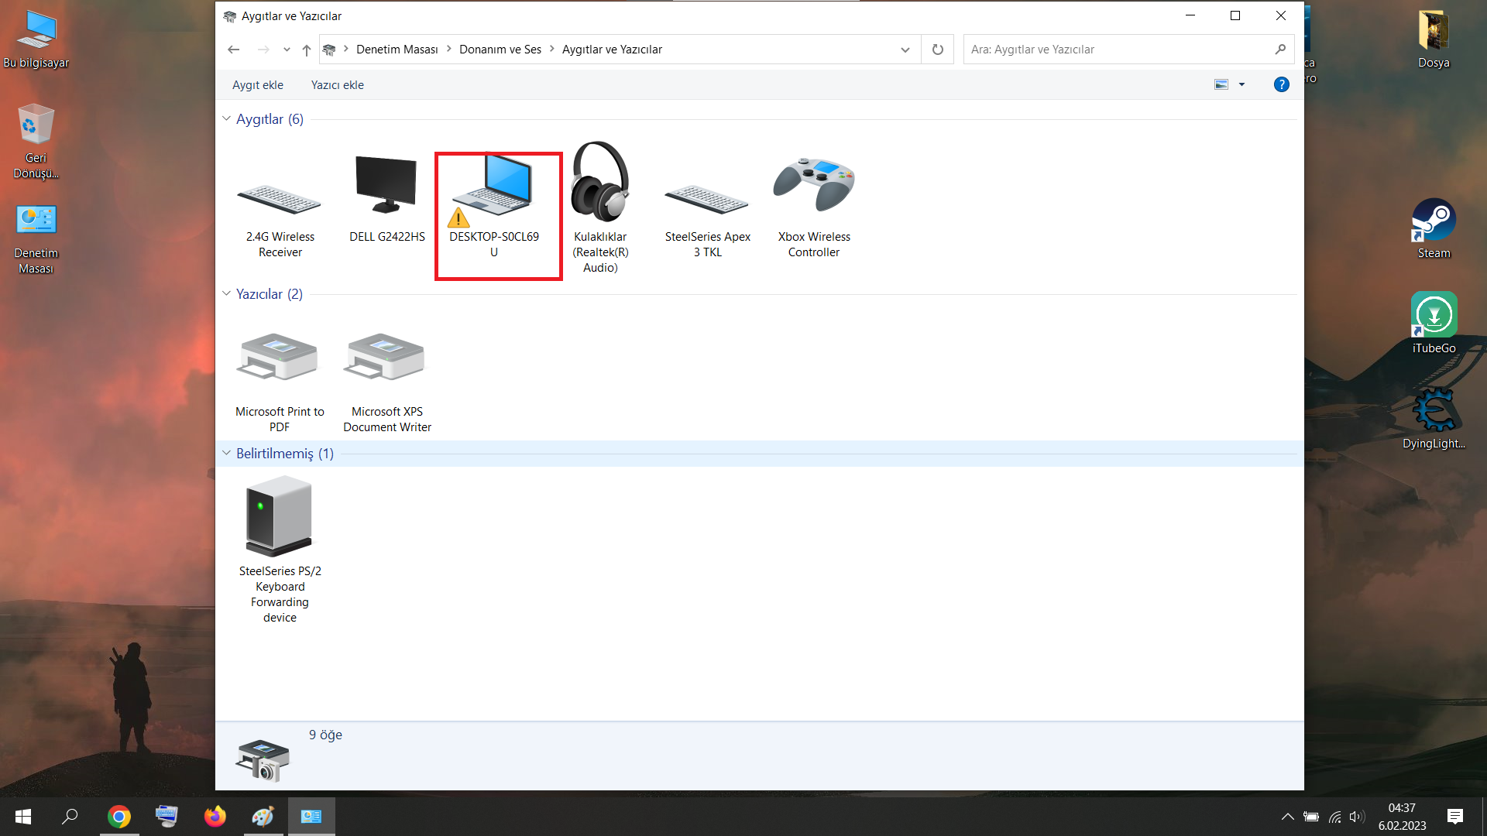Click the taskbar search icon

click(x=70, y=817)
